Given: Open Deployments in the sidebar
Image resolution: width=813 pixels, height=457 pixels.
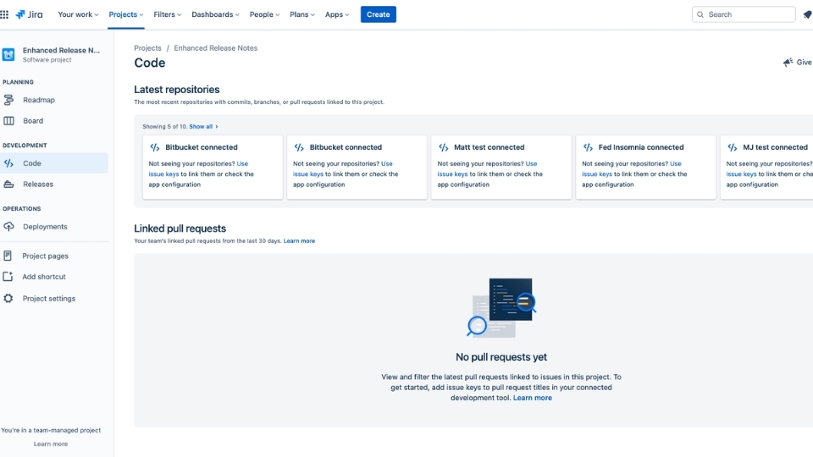Looking at the screenshot, I should click(x=54, y=227).
